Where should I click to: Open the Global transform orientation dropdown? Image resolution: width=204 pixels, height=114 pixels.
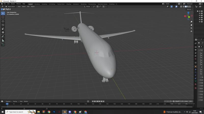[88, 7]
